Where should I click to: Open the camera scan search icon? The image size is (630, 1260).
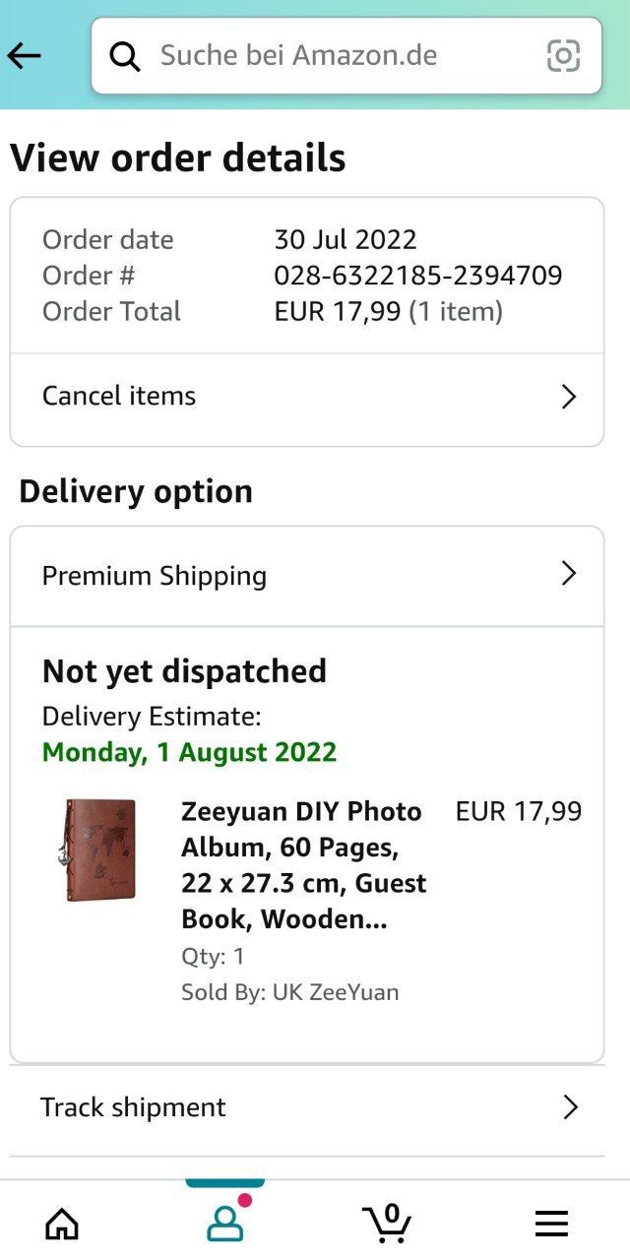coord(563,56)
